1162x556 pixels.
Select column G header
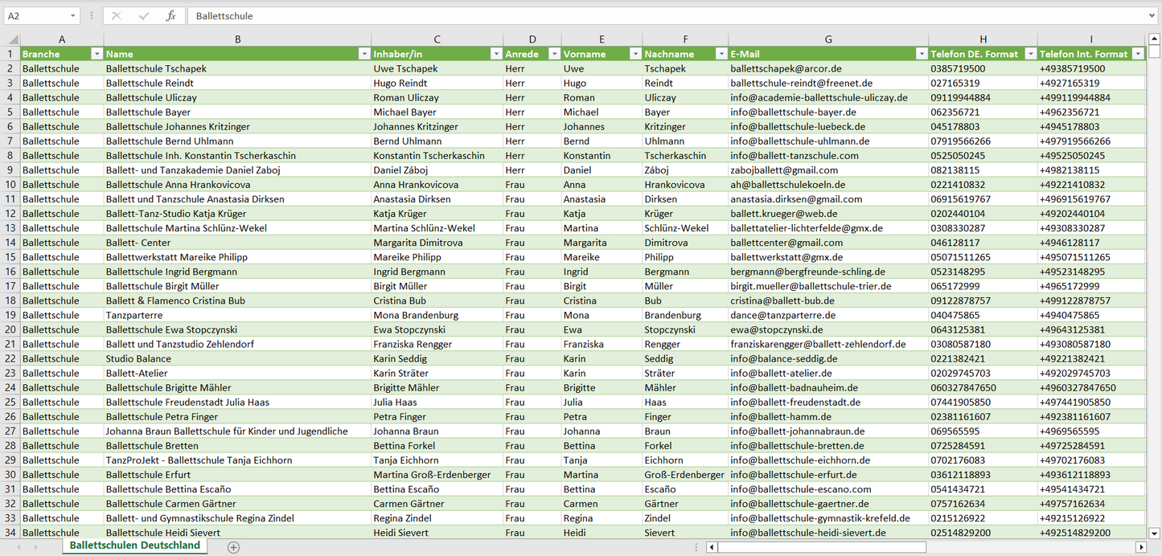[x=828, y=39]
